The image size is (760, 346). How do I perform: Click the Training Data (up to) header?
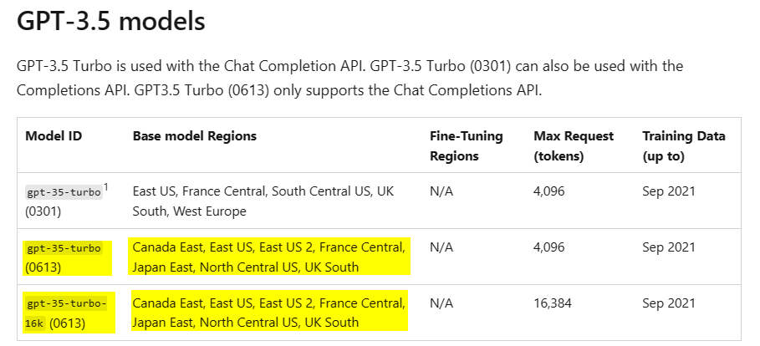coord(683,146)
